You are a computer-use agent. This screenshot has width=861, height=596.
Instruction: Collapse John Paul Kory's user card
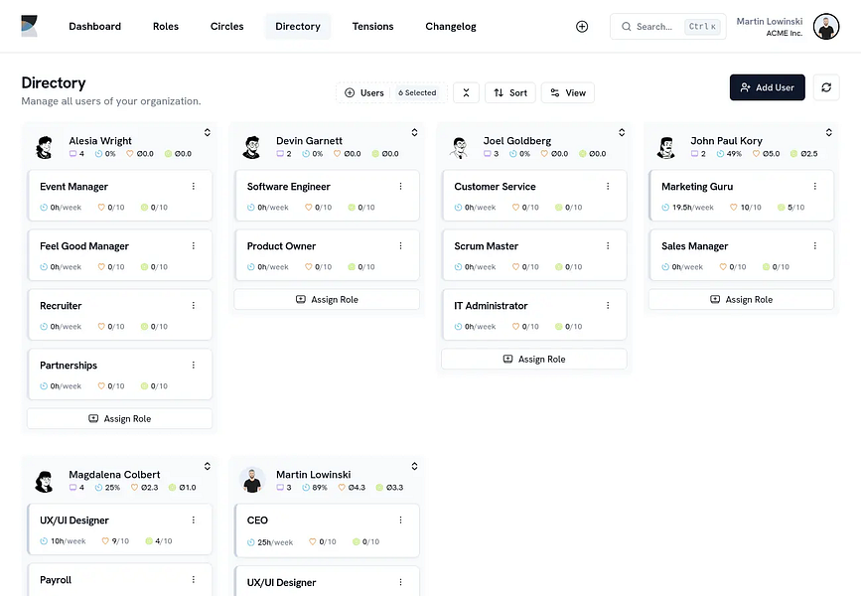828,132
